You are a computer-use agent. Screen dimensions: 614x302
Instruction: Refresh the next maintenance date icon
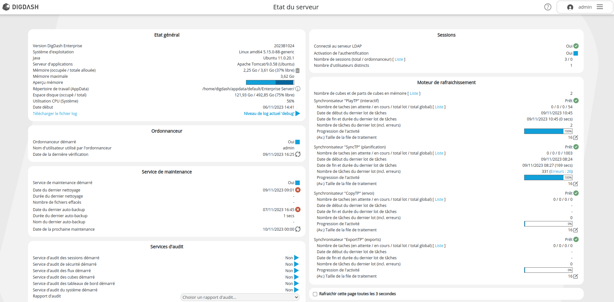point(298,229)
